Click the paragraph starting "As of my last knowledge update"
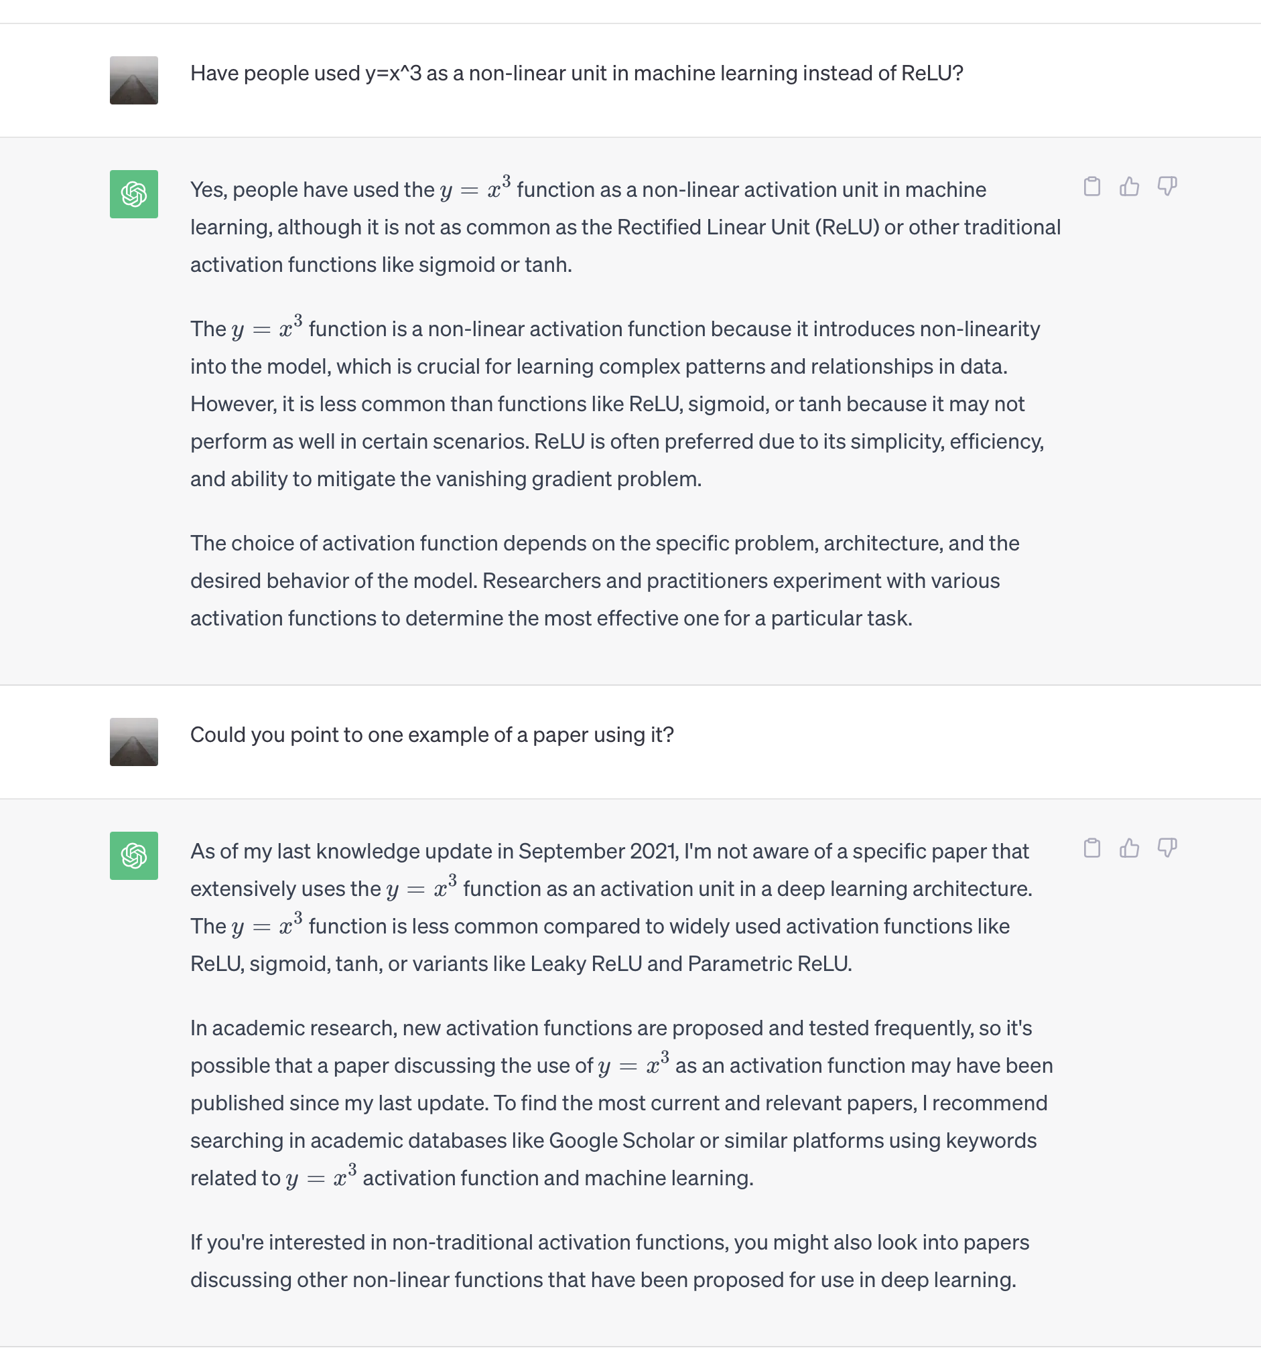This screenshot has width=1261, height=1350. [x=611, y=907]
